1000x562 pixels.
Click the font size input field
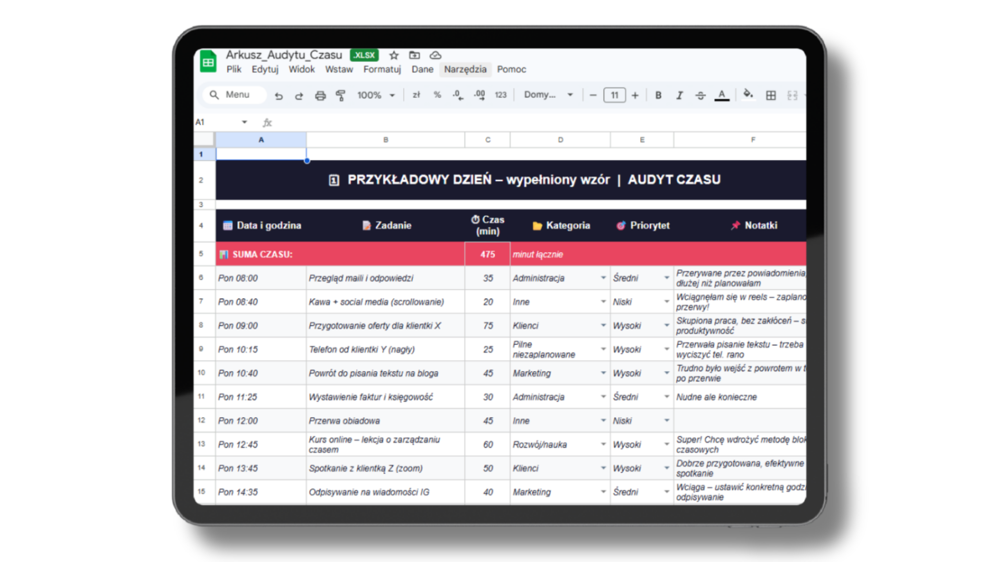tap(615, 95)
